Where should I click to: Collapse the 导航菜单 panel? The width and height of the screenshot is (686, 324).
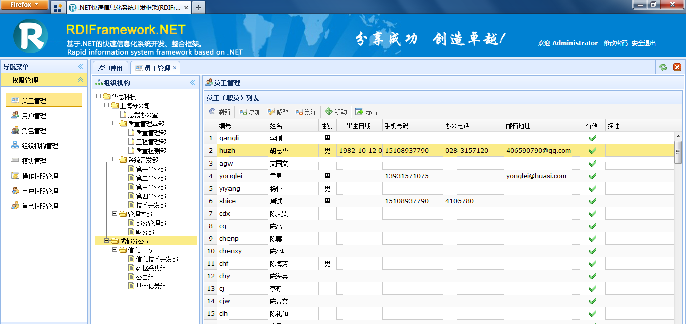tap(80, 67)
